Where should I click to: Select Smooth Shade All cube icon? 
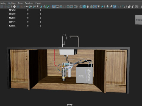(84, 6)
